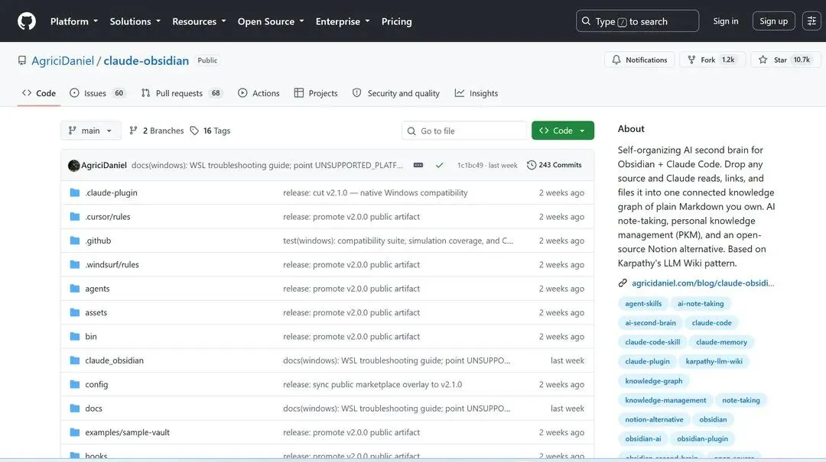Open the Actions tab
Screen dimensions: 826x462
(259, 93)
